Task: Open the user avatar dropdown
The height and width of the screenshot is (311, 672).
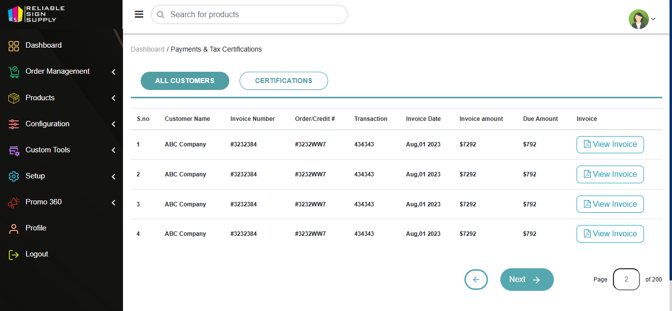Action: point(642,19)
